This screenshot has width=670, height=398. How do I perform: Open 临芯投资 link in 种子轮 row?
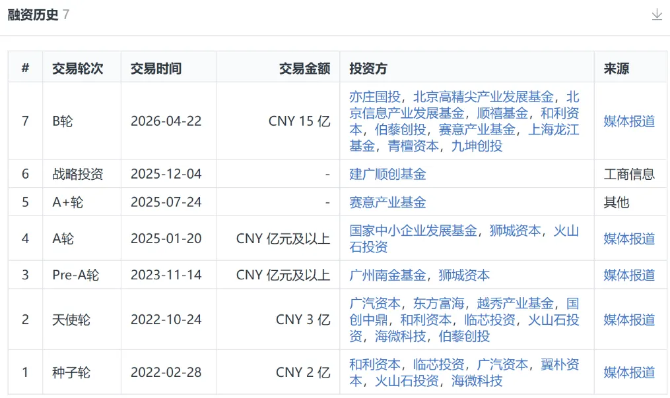tap(438, 364)
